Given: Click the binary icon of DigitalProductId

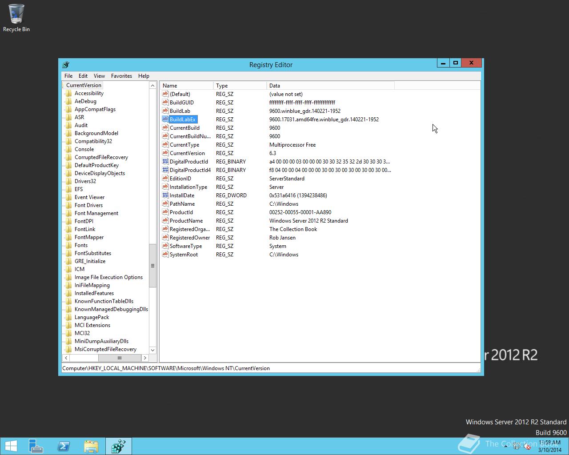Looking at the screenshot, I should pyautogui.click(x=165, y=161).
